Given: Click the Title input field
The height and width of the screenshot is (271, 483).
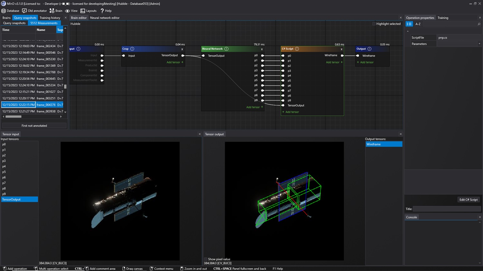Looking at the screenshot, I should pyautogui.click(x=447, y=209).
